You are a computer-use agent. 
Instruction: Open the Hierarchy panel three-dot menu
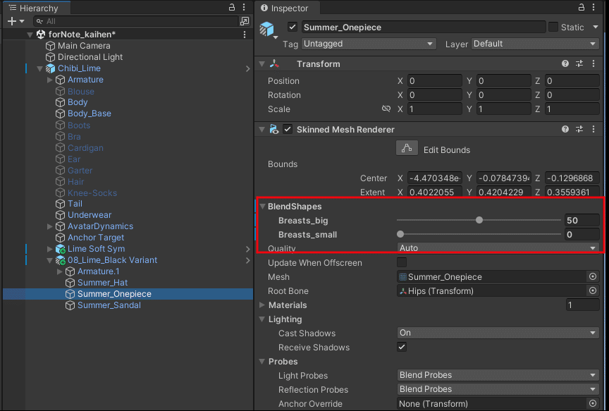(244, 7)
